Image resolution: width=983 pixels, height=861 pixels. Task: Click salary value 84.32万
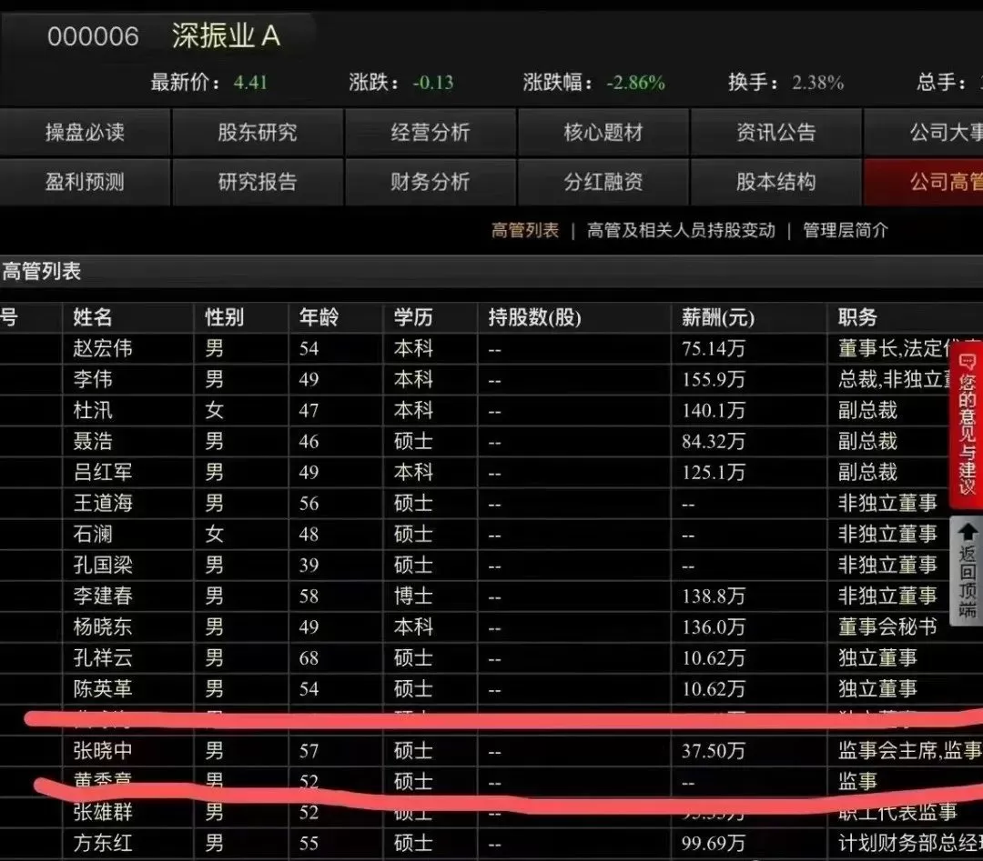tap(714, 441)
